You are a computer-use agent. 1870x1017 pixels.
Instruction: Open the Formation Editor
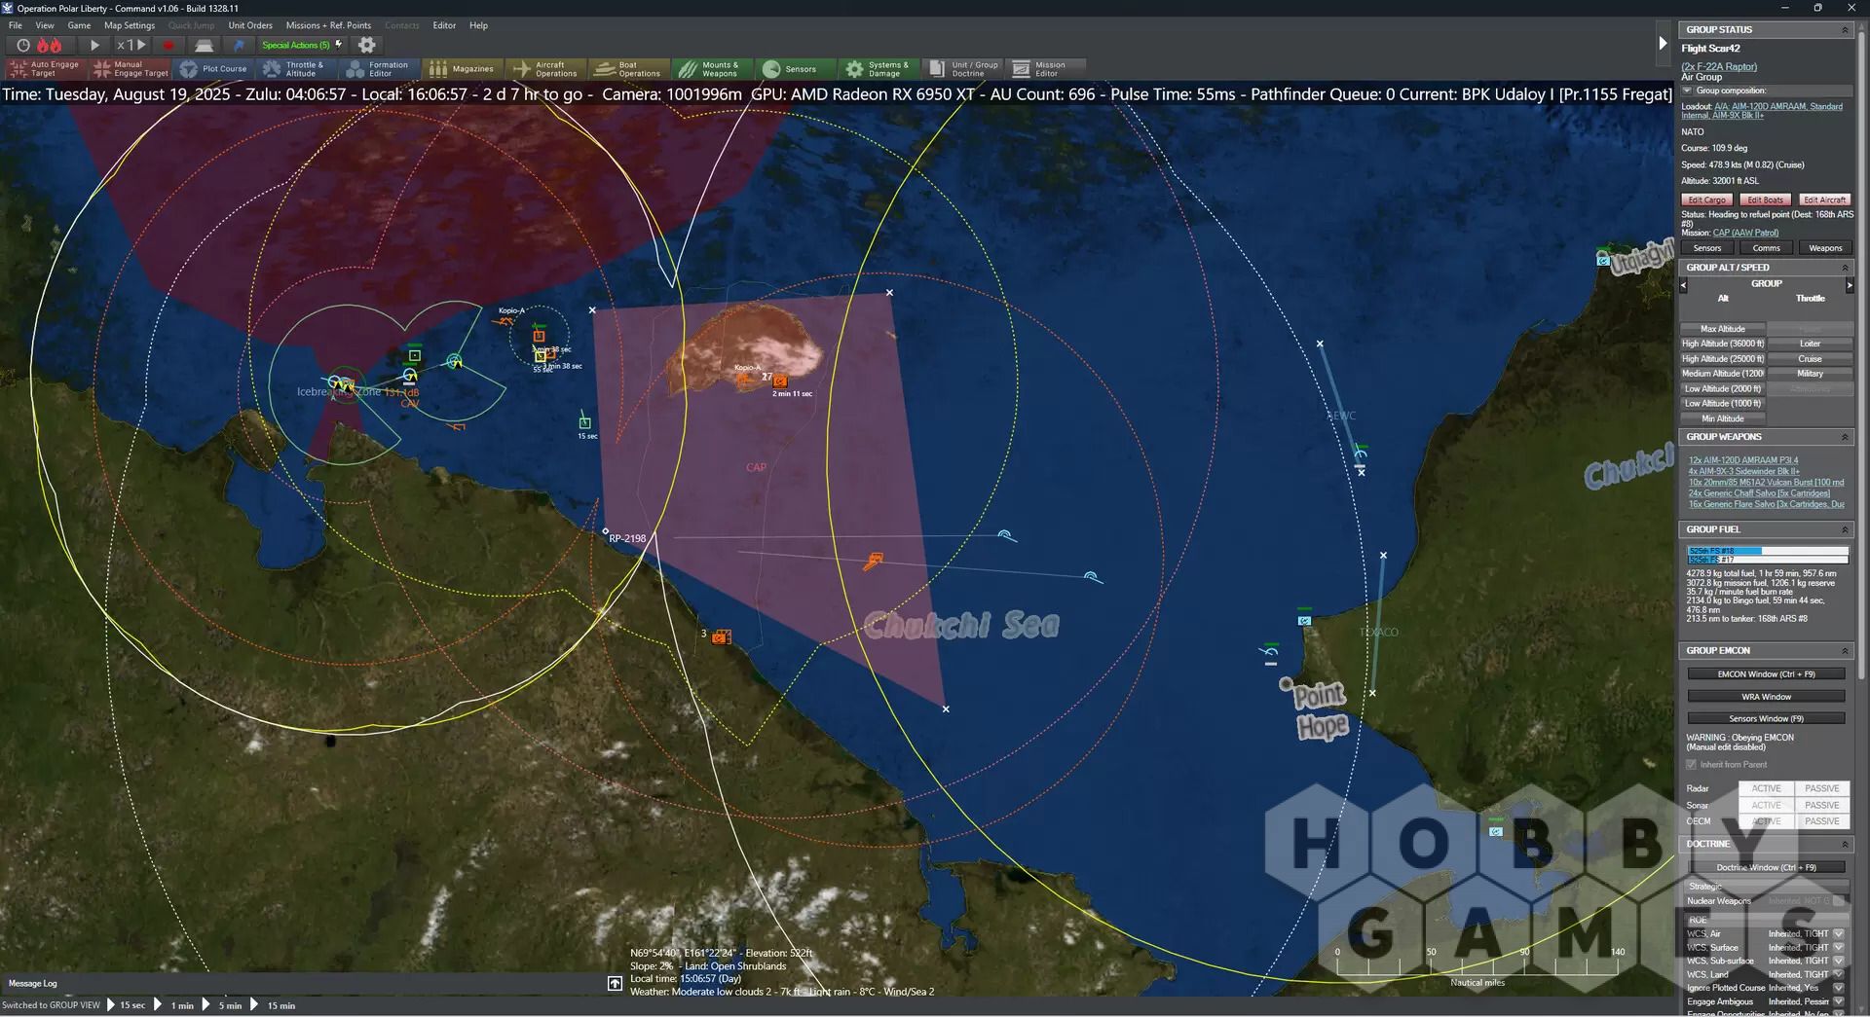(x=381, y=69)
